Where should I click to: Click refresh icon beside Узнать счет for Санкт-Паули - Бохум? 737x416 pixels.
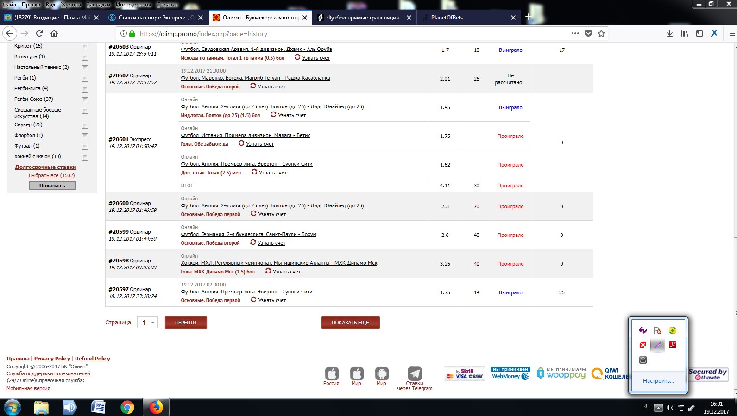pyautogui.click(x=253, y=242)
